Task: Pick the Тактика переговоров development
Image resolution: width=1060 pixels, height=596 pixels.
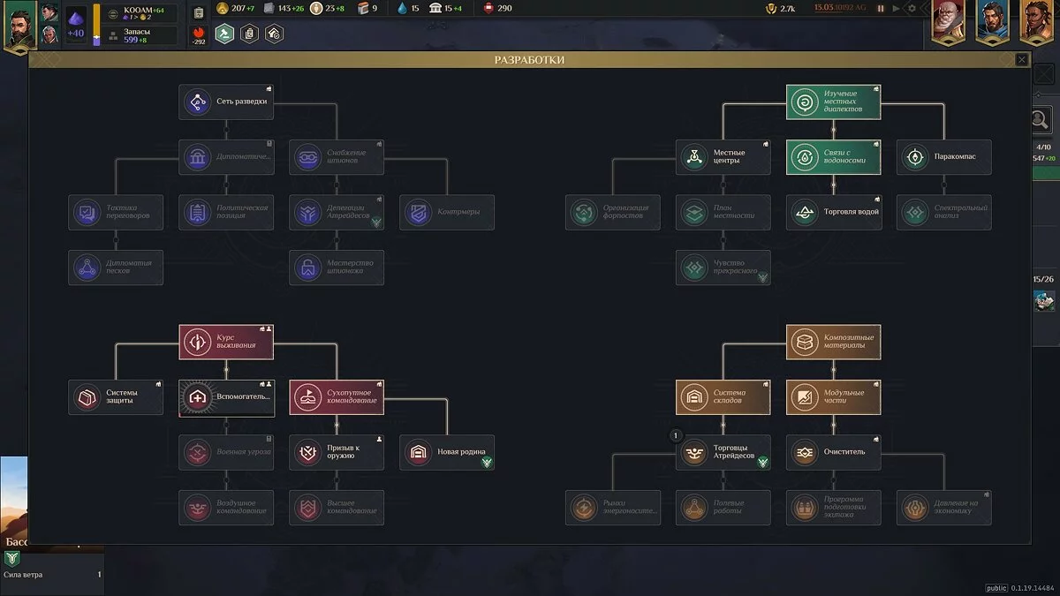Action: 116,212
